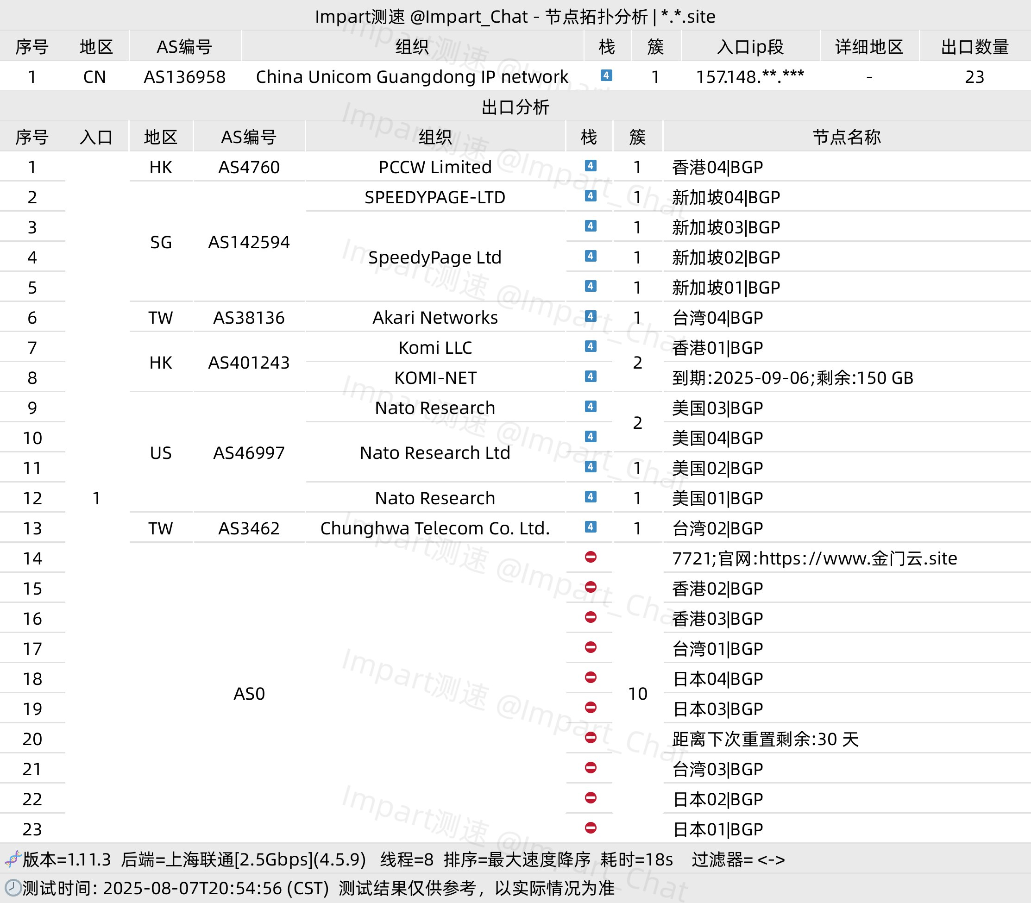Screen dimensions: 1031x903
Task: Select the Akari Networks cell
Action: [x=435, y=318]
